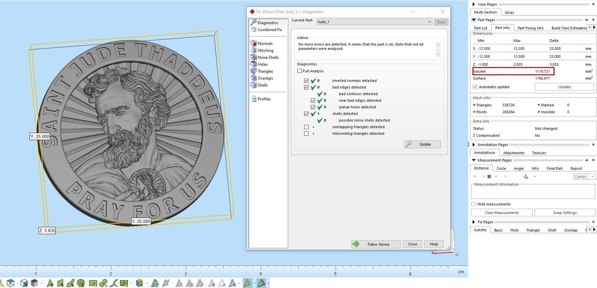This screenshot has width=597, height=288.
Task: Select Overlaps fix in wizard sidebar
Action: pyautogui.click(x=262, y=78)
